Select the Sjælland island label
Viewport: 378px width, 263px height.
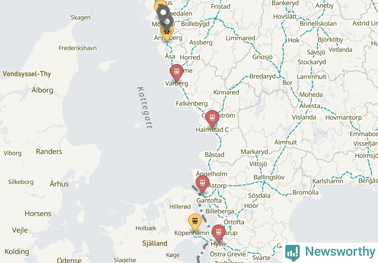(155, 243)
